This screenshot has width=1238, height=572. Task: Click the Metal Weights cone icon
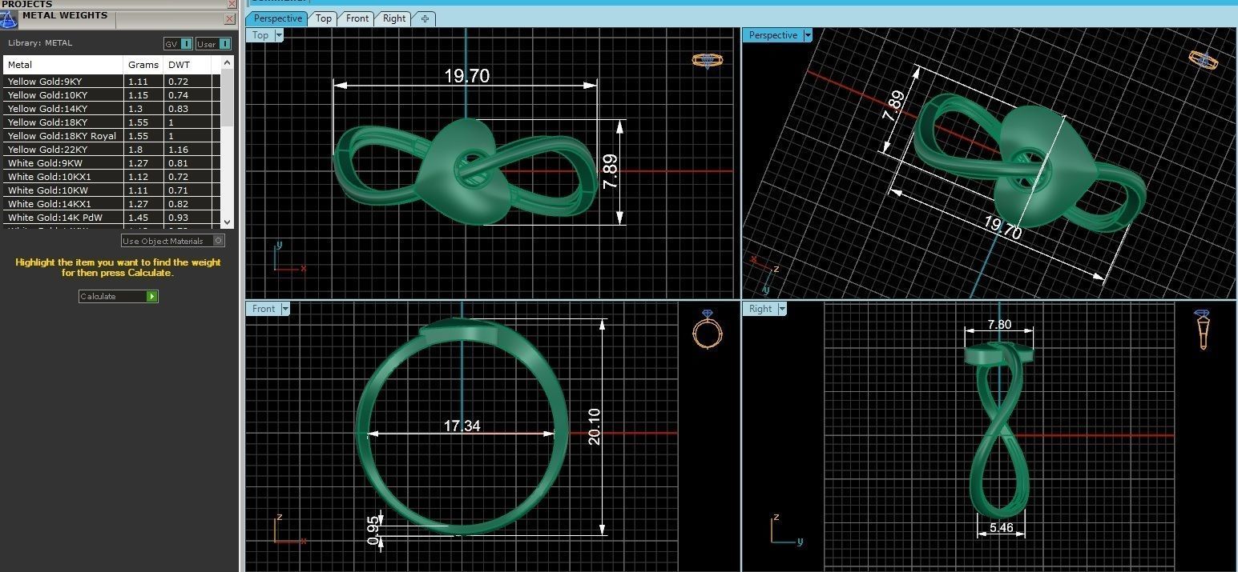click(x=10, y=18)
